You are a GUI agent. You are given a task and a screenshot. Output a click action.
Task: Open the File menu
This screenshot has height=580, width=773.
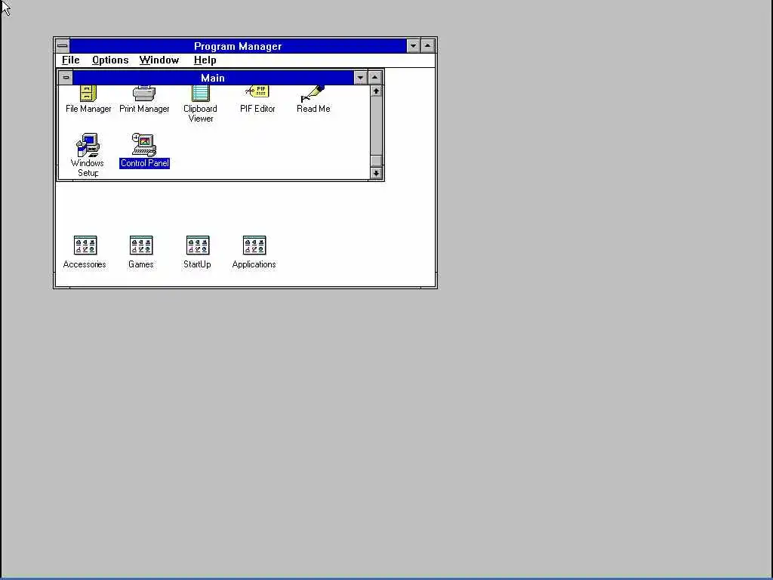click(x=70, y=60)
